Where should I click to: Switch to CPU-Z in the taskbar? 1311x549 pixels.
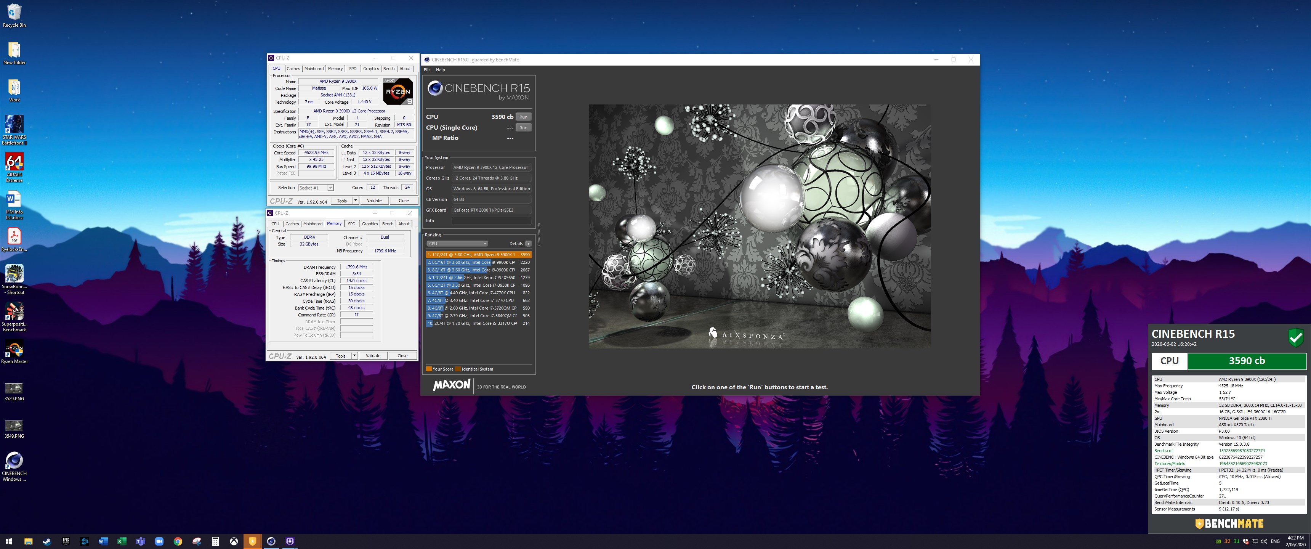click(x=290, y=541)
